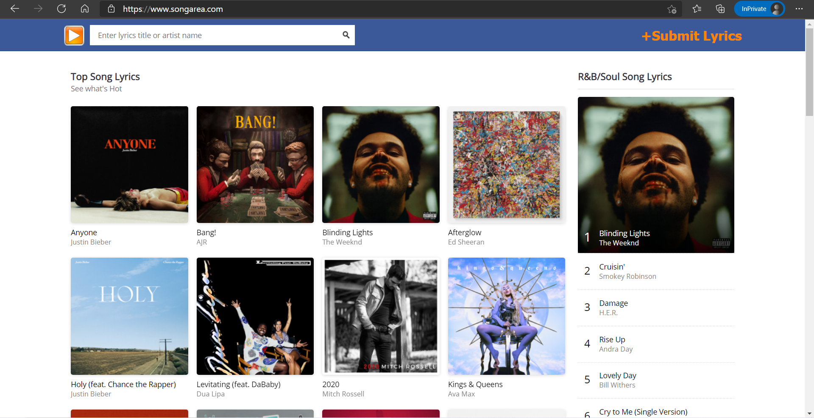The height and width of the screenshot is (418, 814).
Task: Open the AJR artist link
Action: [202, 242]
